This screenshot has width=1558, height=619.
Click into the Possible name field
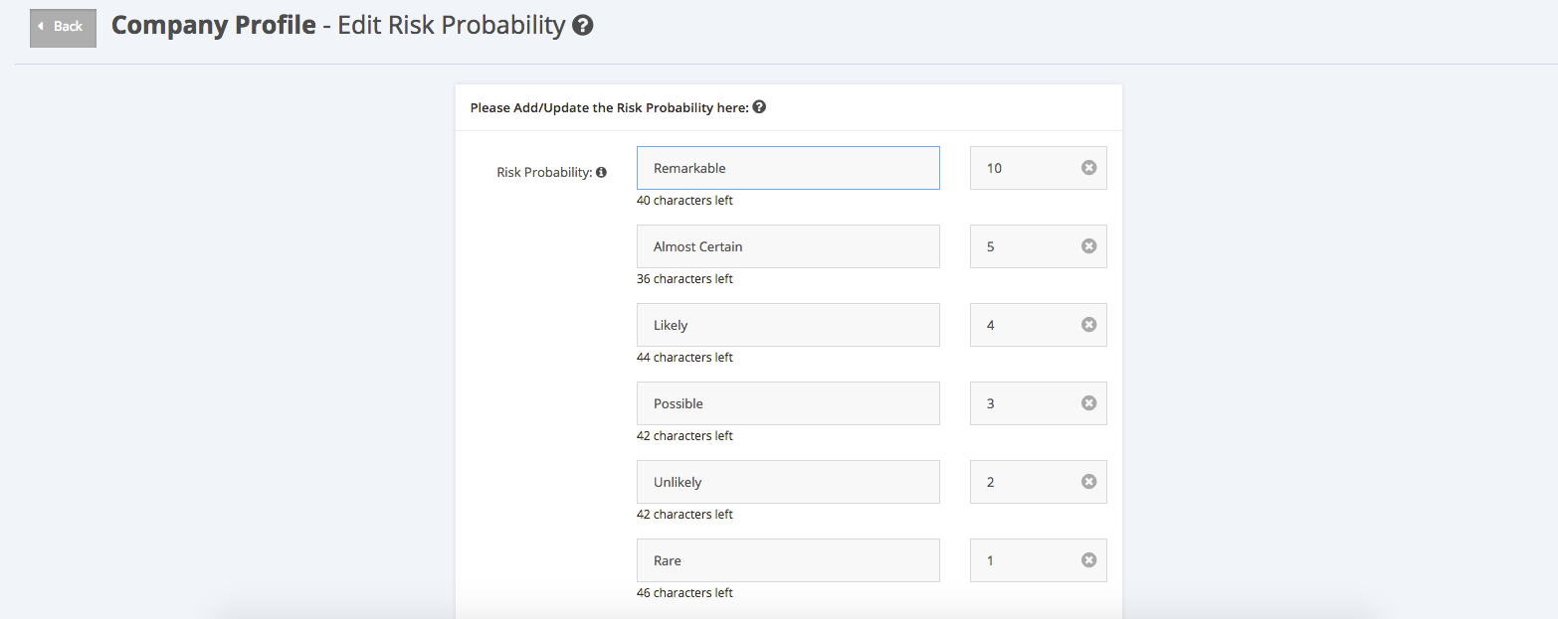tap(788, 403)
